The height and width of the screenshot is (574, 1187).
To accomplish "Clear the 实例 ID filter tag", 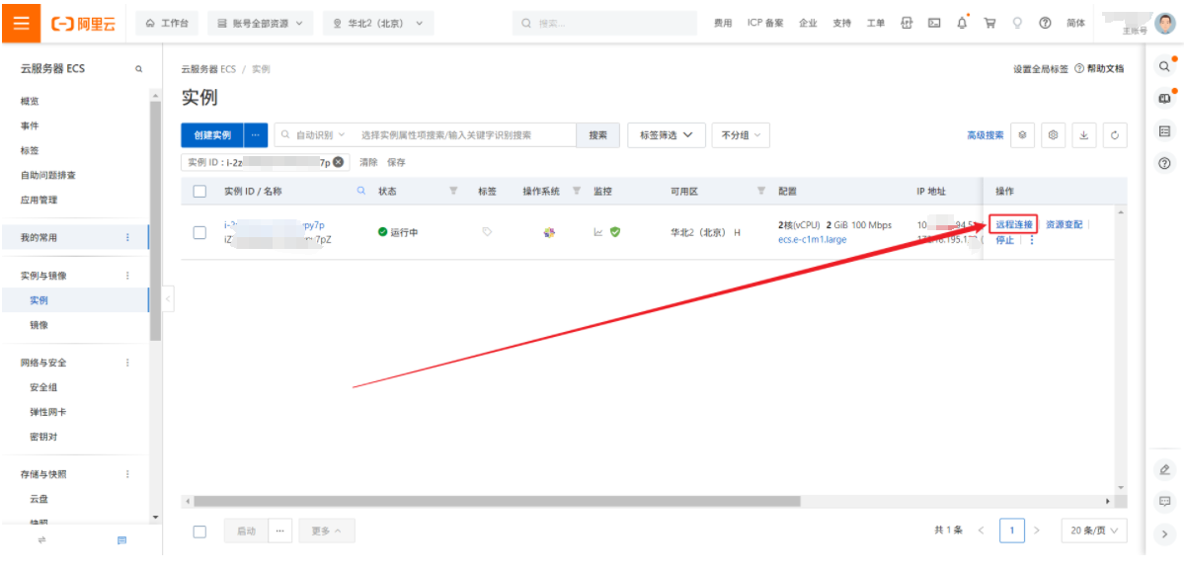I will [339, 162].
